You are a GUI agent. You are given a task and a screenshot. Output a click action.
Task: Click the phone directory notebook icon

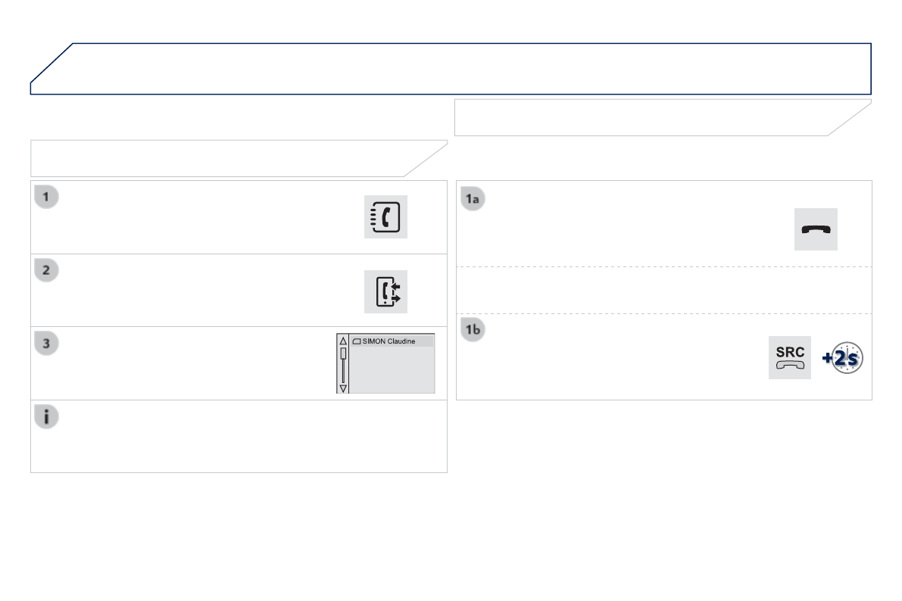click(x=385, y=217)
